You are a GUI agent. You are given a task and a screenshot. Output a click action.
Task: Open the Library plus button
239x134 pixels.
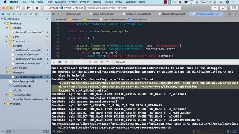[x=215, y=7]
